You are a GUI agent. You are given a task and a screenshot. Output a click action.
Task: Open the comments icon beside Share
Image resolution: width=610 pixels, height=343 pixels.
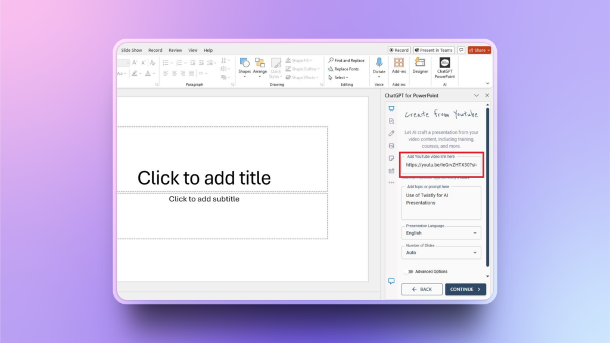tap(461, 50)
